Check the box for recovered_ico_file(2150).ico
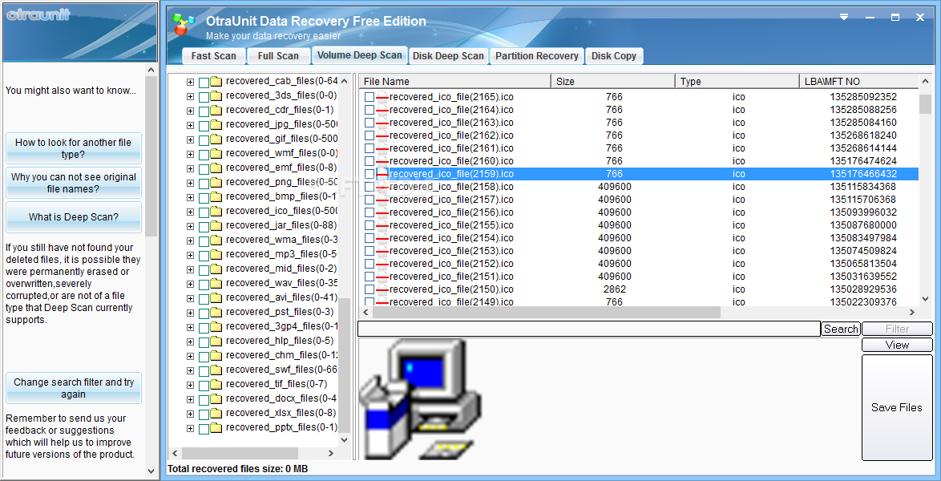This screenshot has width=941, height=481. 369,289
